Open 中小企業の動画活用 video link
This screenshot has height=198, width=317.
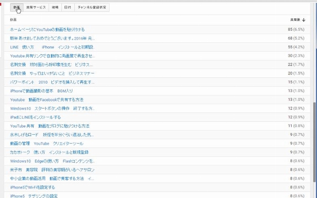coord(52,178)
